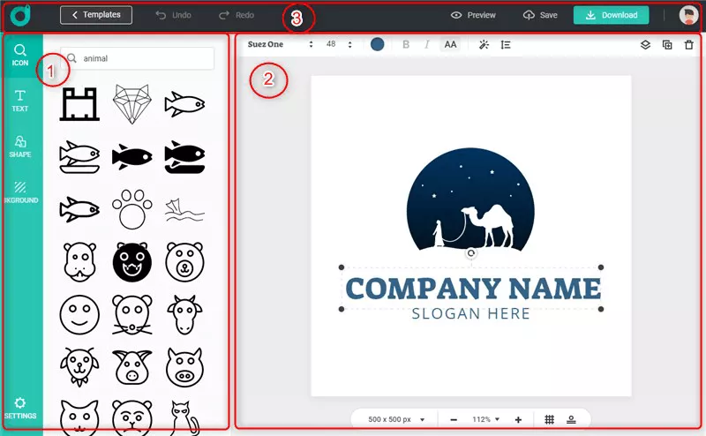Open the blue text color swatch
The width and height of the screenshot is (706, 436).
(x=377, y=44)
